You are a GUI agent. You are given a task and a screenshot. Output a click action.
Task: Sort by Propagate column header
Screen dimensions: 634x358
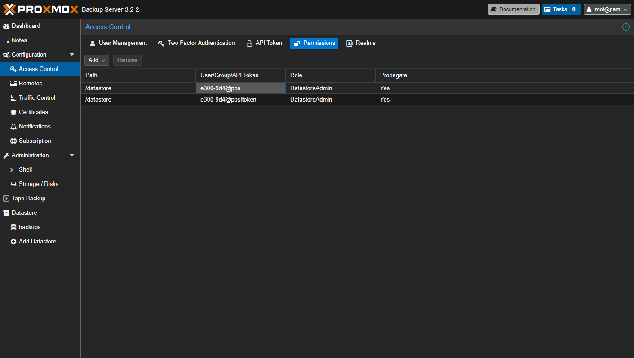[505, 75]
